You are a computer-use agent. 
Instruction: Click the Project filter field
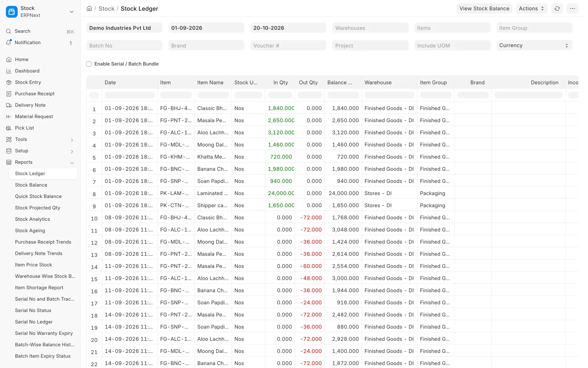tap(370, 46)
